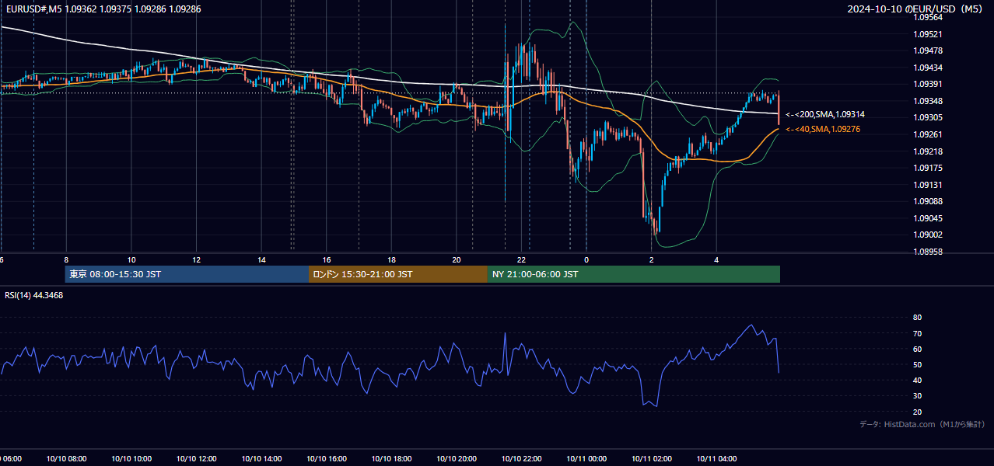The width and height of the screenshot is (994, 466).
Task: Click the 10/10 12:00 time label
Action: pos(196,459)
